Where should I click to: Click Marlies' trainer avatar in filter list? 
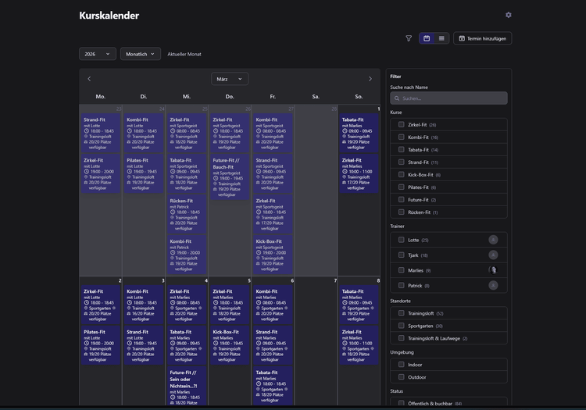coord(493,270)
